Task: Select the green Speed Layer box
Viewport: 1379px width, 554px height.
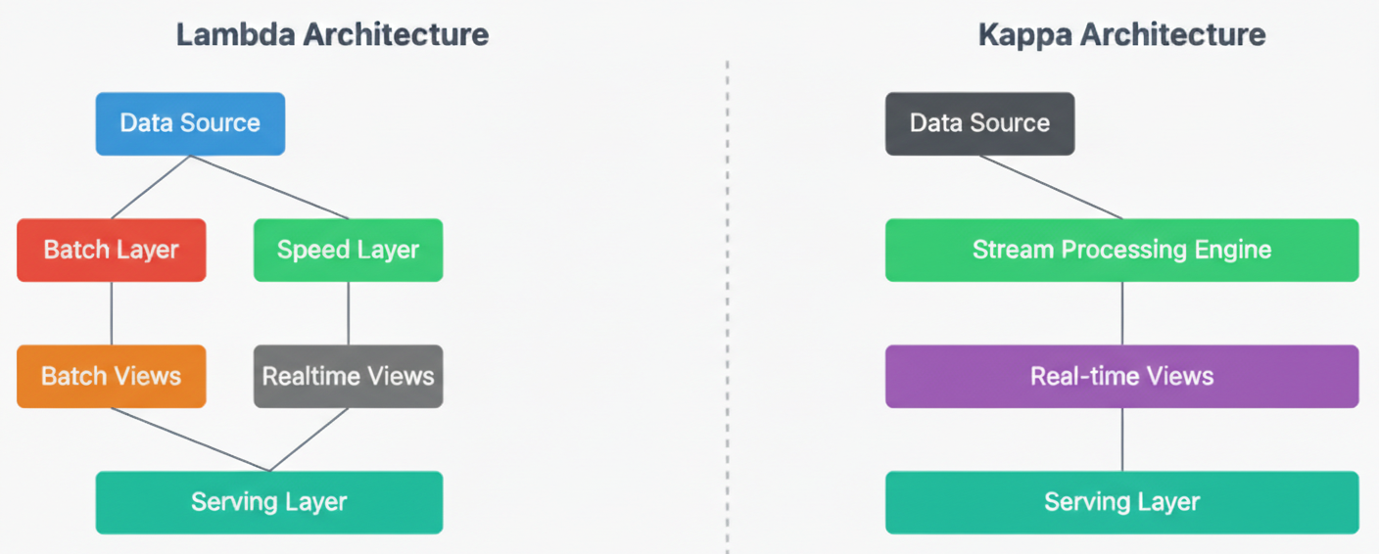Action: click(x=348, y=250)
